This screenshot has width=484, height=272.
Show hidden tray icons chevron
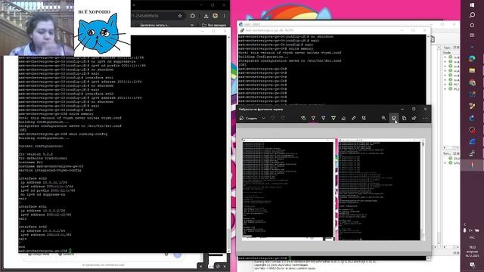pos(465,224)
